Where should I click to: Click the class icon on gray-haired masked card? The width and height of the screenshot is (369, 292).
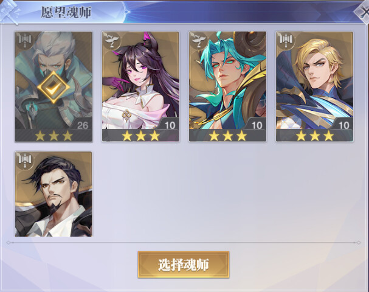25,41
